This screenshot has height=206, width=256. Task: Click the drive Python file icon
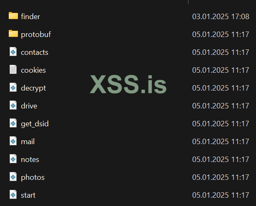(13, 105)
